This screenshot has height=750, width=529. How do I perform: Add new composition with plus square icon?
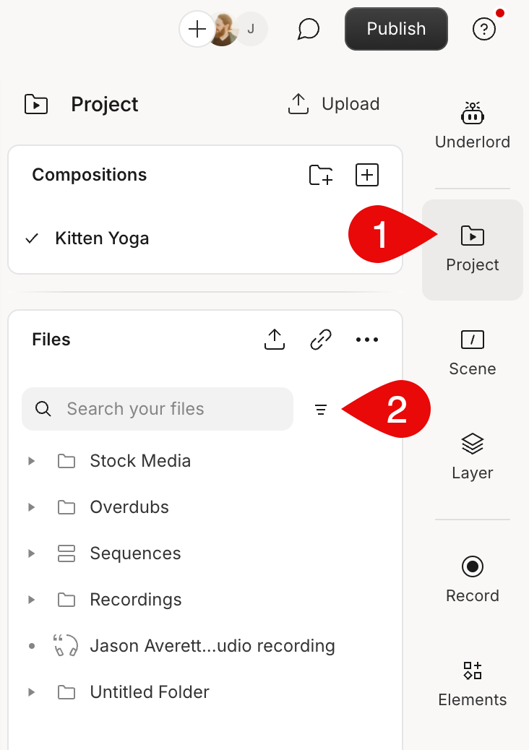[x=367, y=175]
